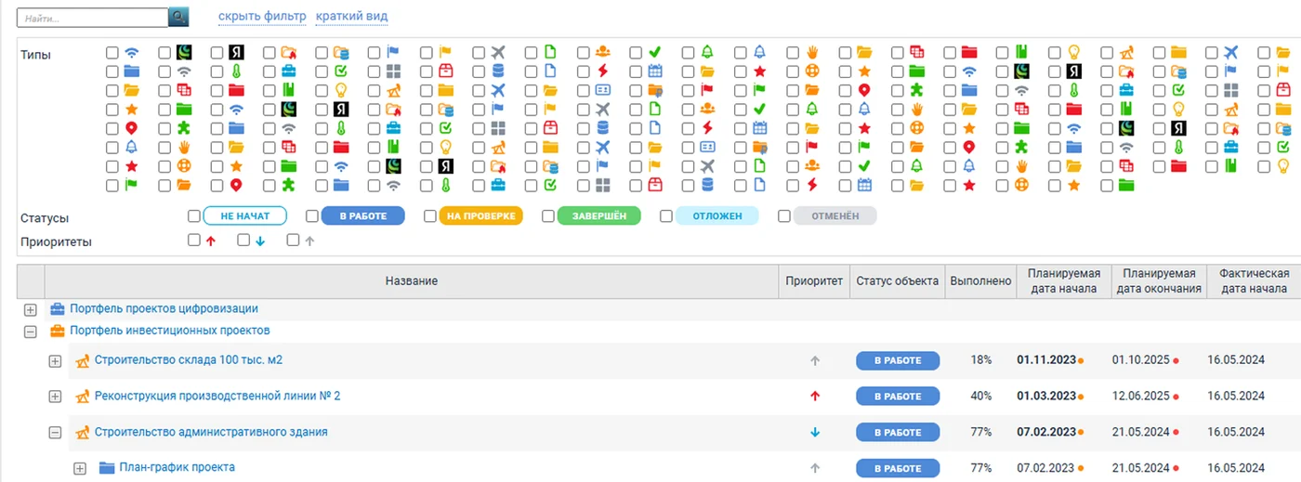The image size is (1301, 482).
Task: Click the blue briefcase icon of Портфель проектов цифровизации
Action: tap(58, 309)
